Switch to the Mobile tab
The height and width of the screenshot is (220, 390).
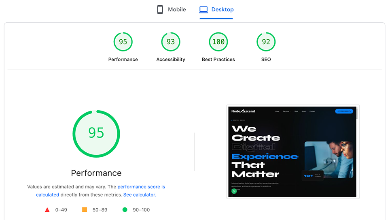[x=172, y=9]
